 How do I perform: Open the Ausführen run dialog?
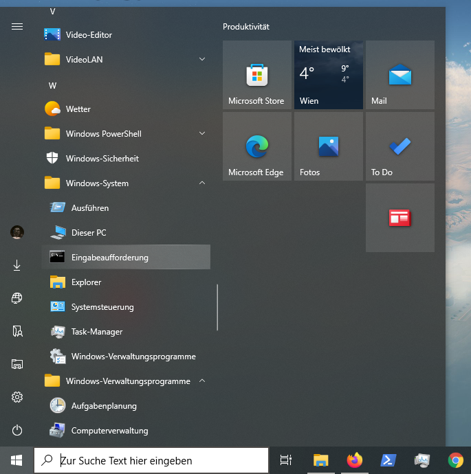click(126, 208)
